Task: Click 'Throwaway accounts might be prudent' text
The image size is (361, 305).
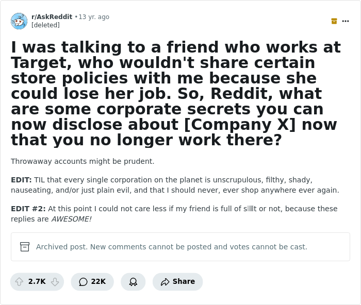Action: [x=83, y=161]
